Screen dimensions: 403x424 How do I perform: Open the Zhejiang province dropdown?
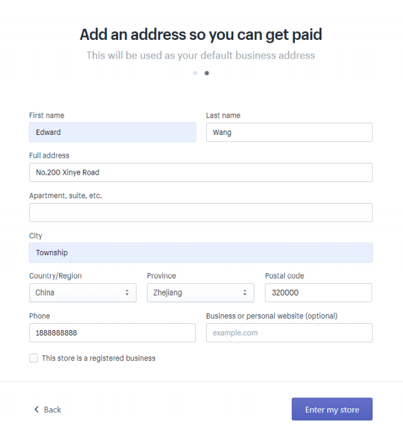(x=200, y=293)
